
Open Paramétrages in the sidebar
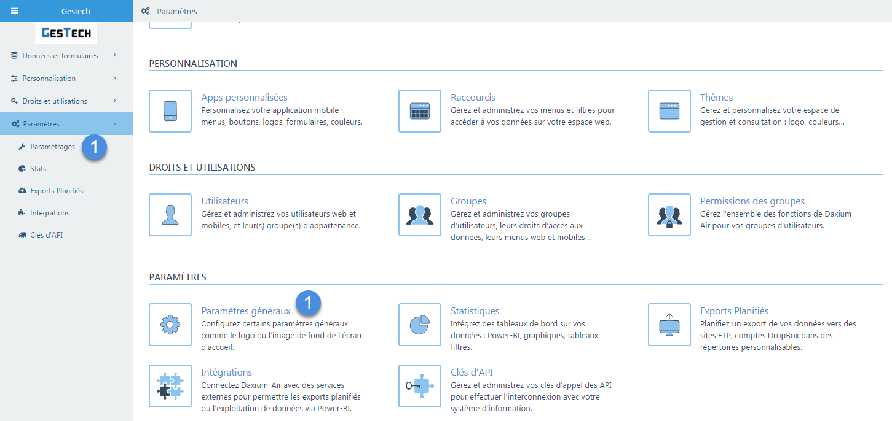tap(53, 147)
